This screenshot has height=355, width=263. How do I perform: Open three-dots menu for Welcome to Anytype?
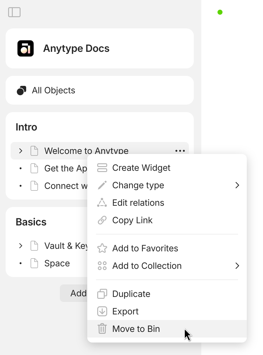[180, 151]
